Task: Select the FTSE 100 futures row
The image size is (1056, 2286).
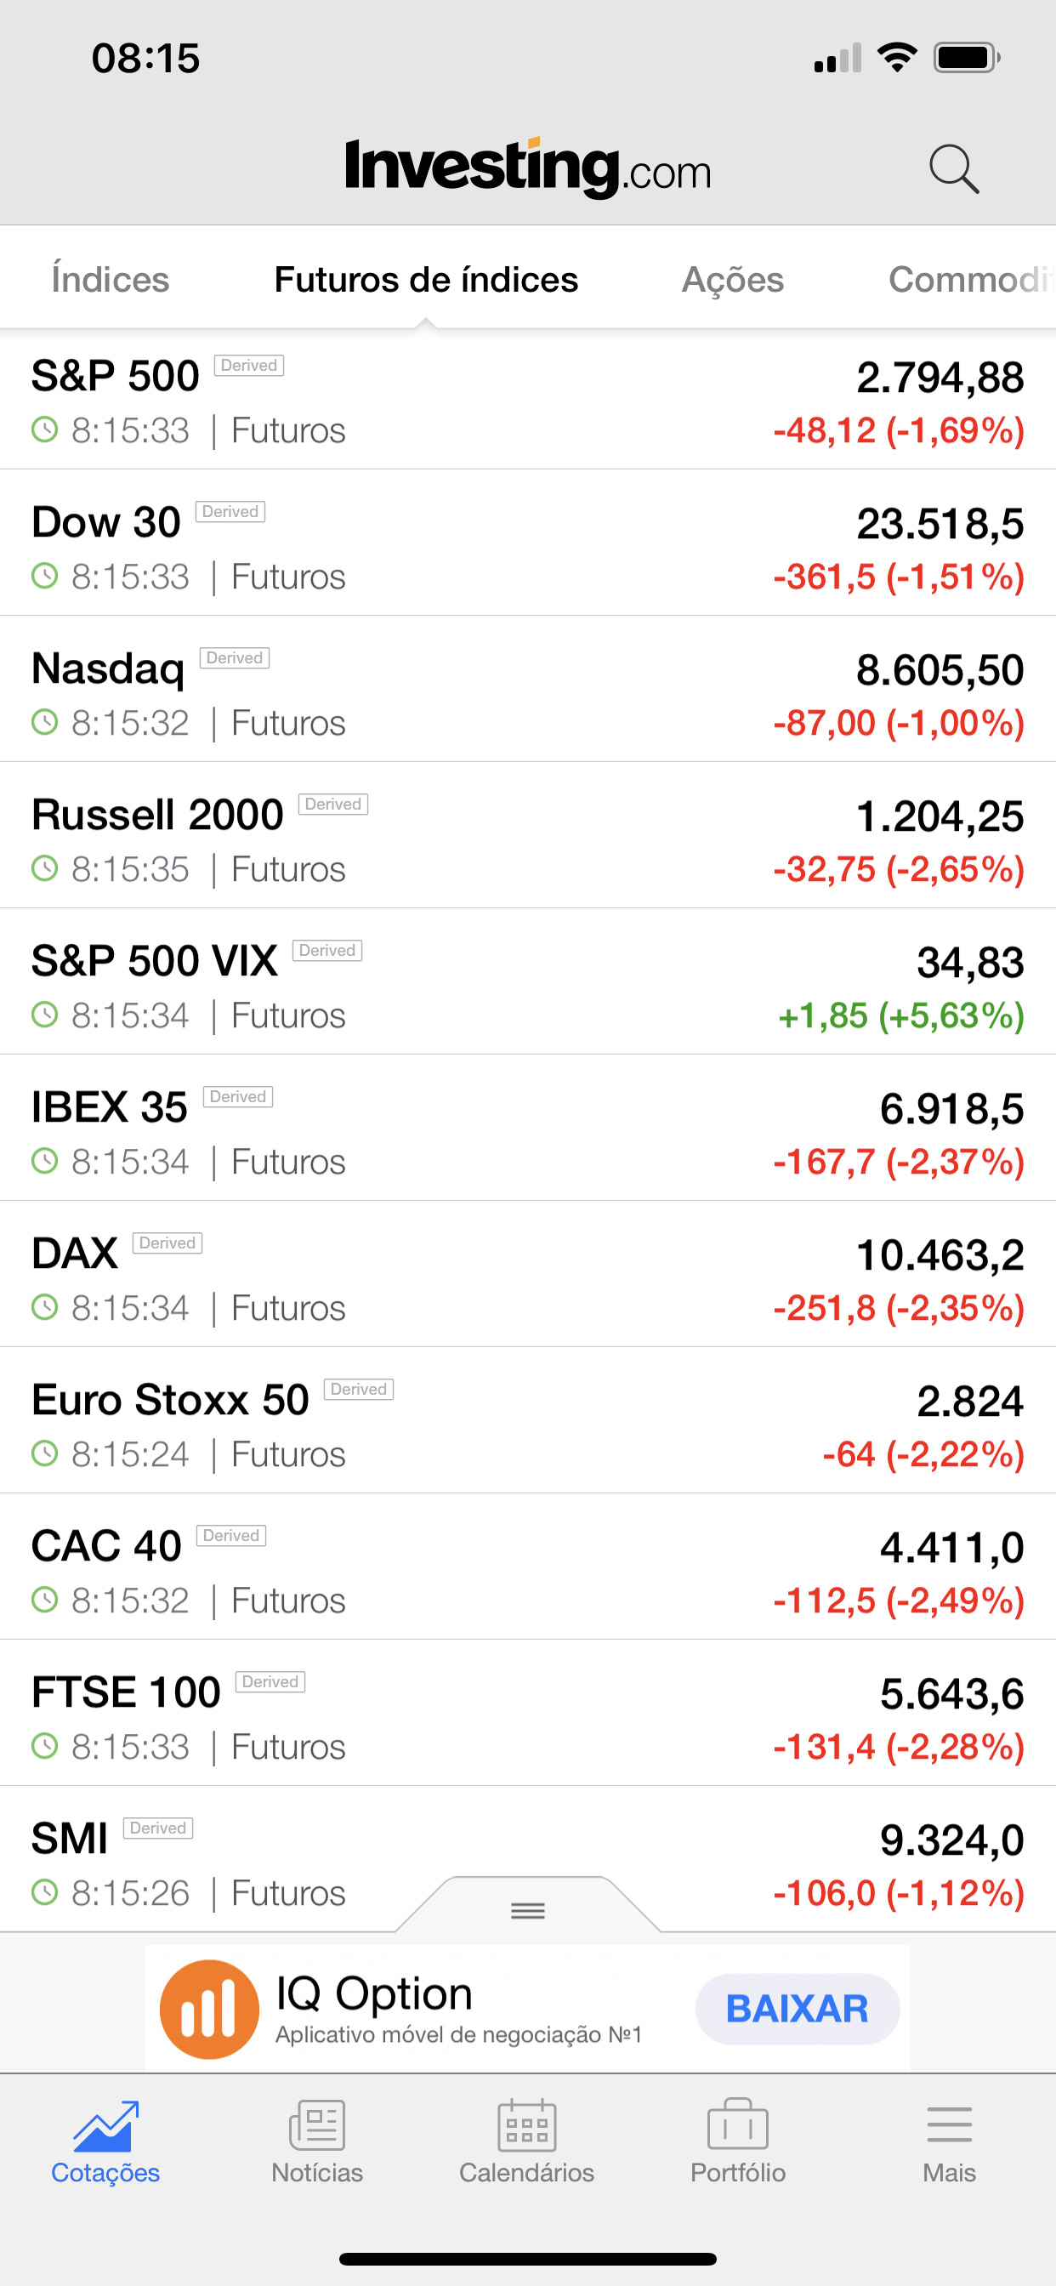Action: tap(528, 1713)
